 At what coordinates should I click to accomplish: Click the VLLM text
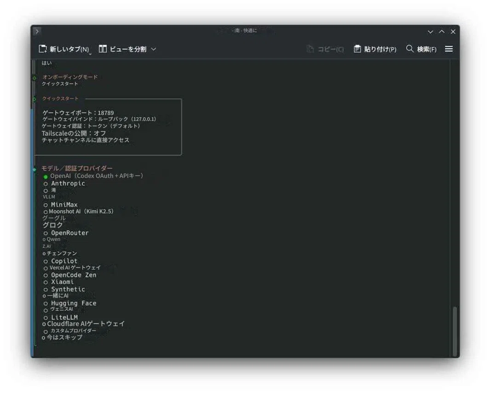tap(49, 197)
